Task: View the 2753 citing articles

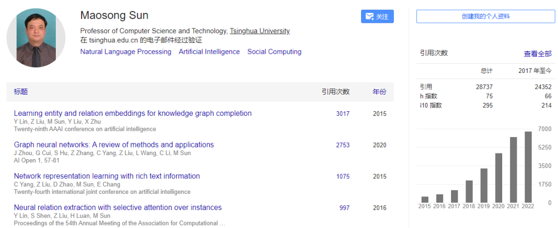Action: 343,145
